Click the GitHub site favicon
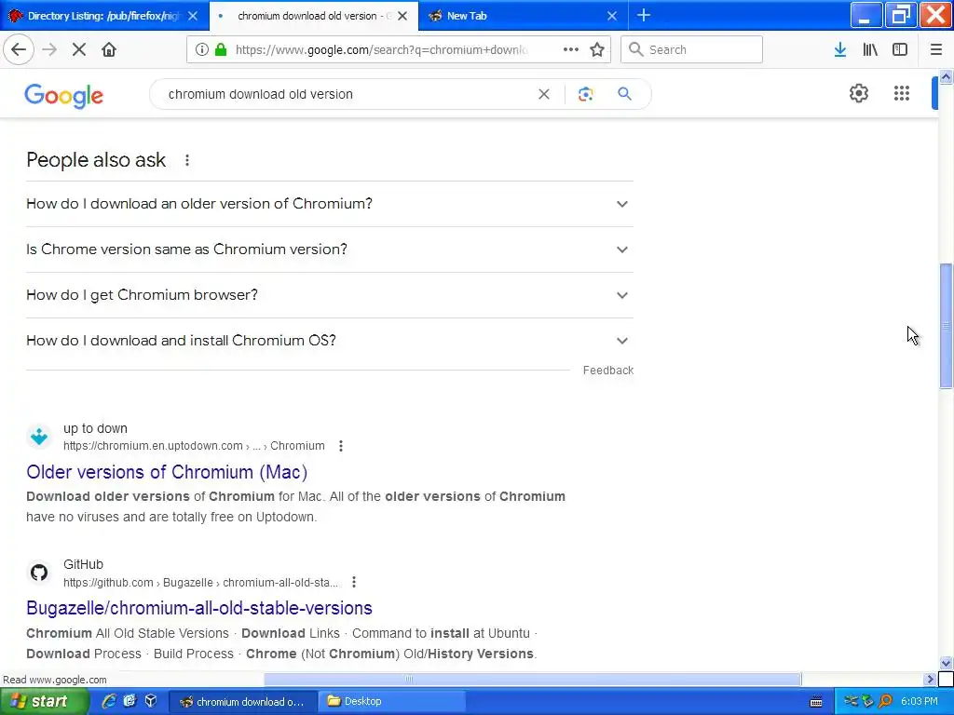 39,573
